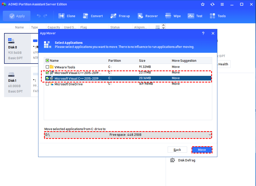Click the undo arrow icon
This screenshot has height=186, width=256.
coord(39,16)
